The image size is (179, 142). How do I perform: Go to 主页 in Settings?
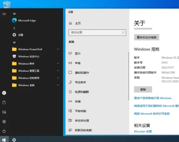coord(78,23)
